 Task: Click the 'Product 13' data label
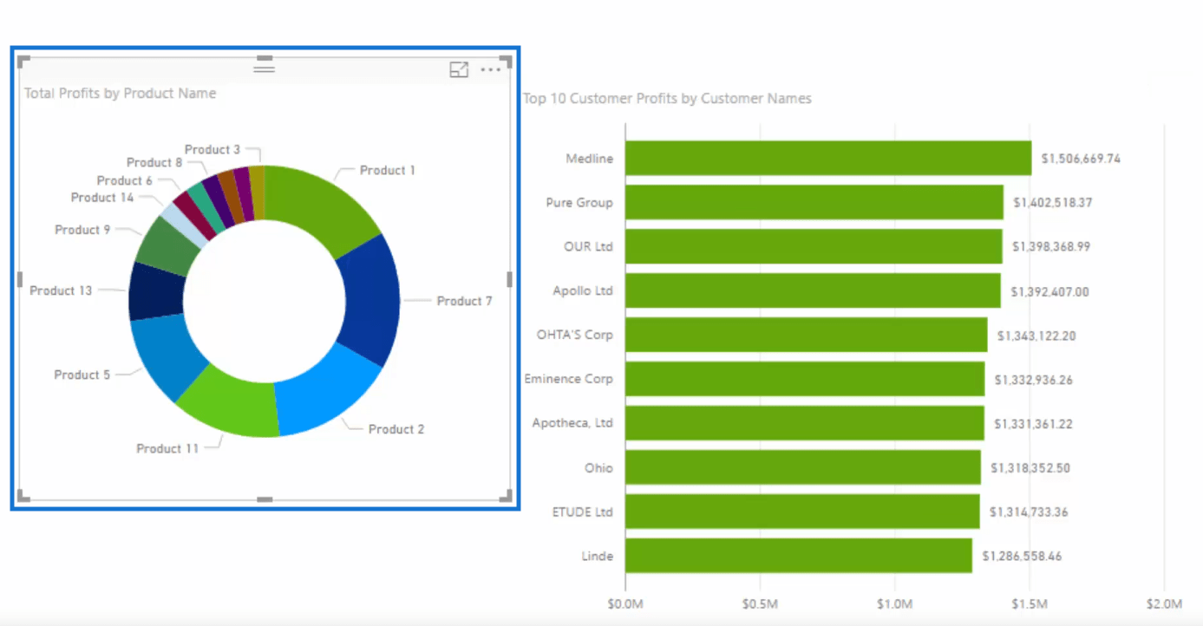coord(61,290)
